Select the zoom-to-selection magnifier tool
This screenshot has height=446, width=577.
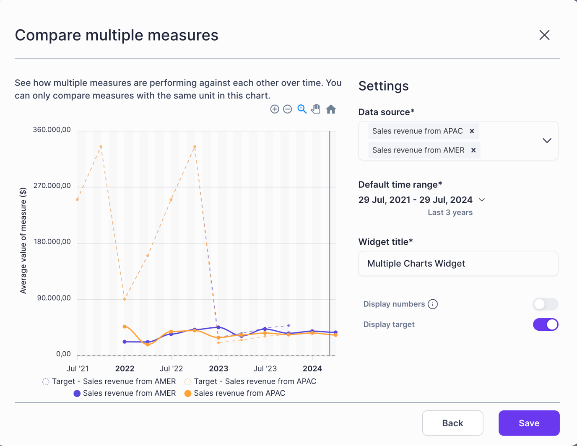(301, 109)
